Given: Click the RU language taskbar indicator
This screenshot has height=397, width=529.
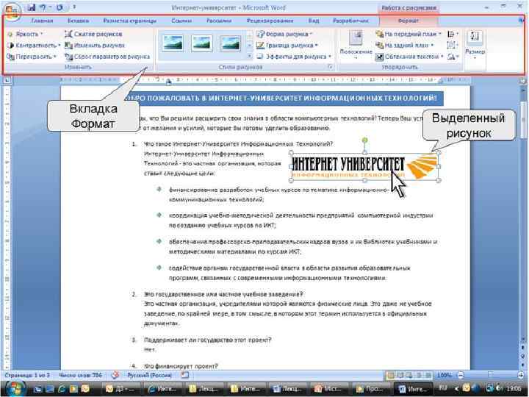Looking at the screenshot, I should [442, 389].
